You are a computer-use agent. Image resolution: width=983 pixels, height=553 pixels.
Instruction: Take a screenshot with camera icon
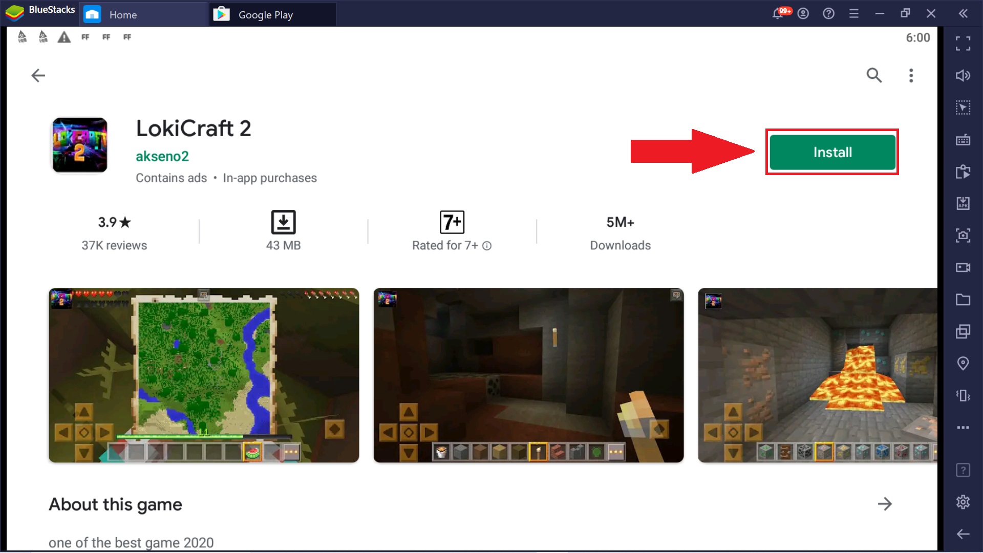click(963, 236)
